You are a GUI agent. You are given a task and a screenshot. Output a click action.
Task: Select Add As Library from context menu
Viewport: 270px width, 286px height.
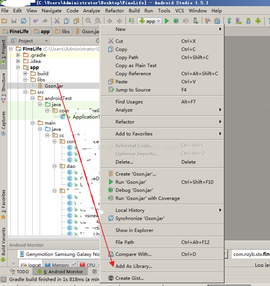coord(134,266)
